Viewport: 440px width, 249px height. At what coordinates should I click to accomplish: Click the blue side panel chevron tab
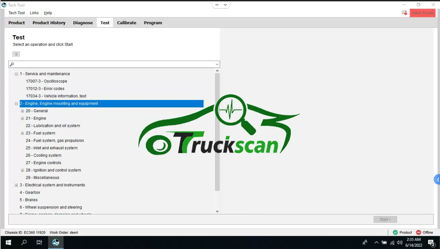coord(437,180)
